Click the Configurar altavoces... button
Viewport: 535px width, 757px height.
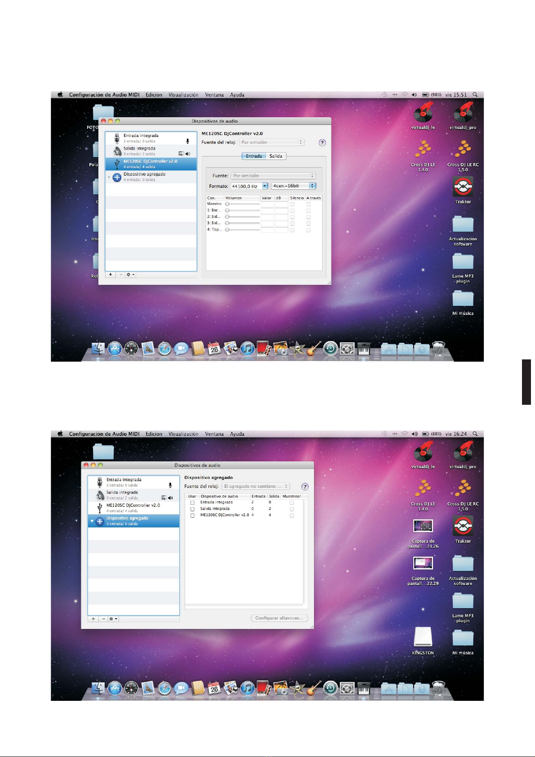(279, 618)
